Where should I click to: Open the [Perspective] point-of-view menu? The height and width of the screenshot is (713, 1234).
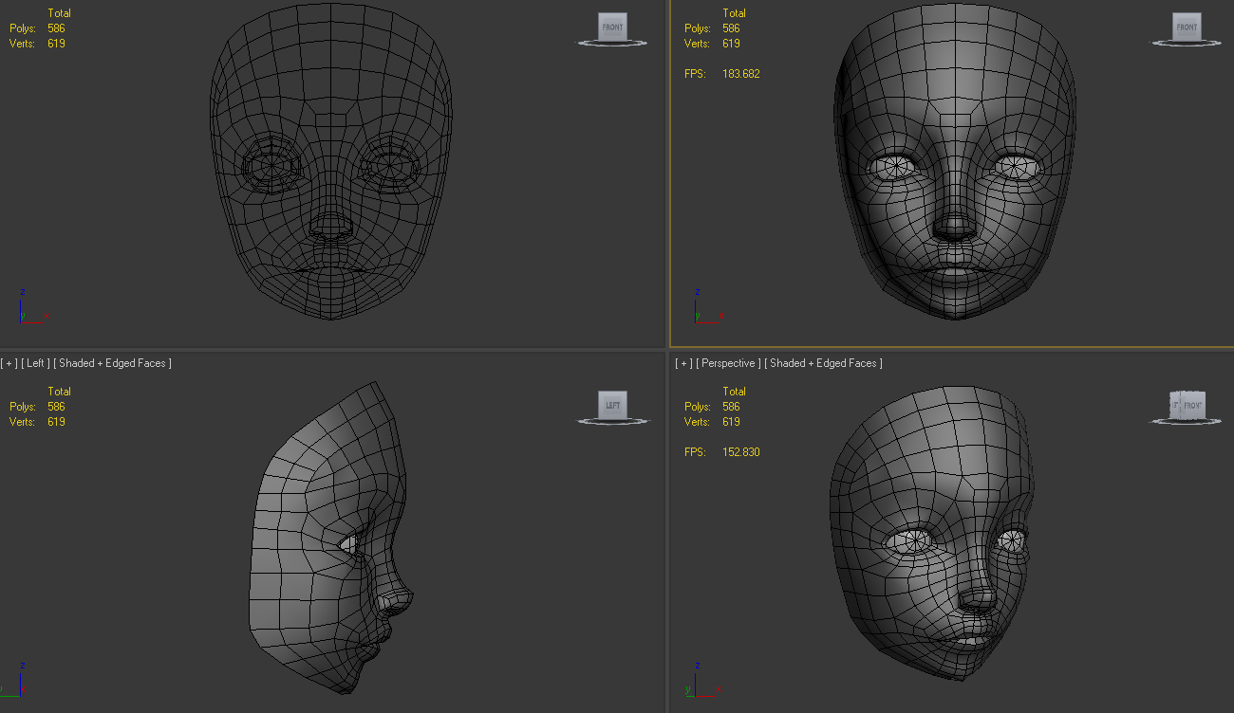point(728,363)
